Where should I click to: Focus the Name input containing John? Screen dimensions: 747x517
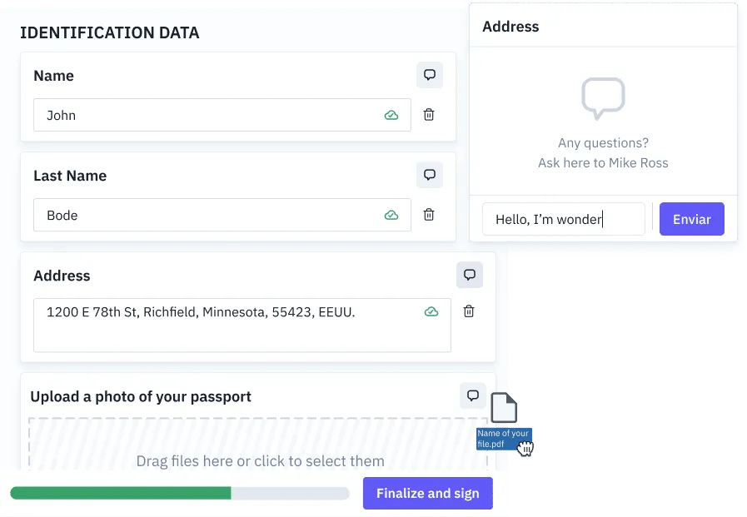pos(222,115)
